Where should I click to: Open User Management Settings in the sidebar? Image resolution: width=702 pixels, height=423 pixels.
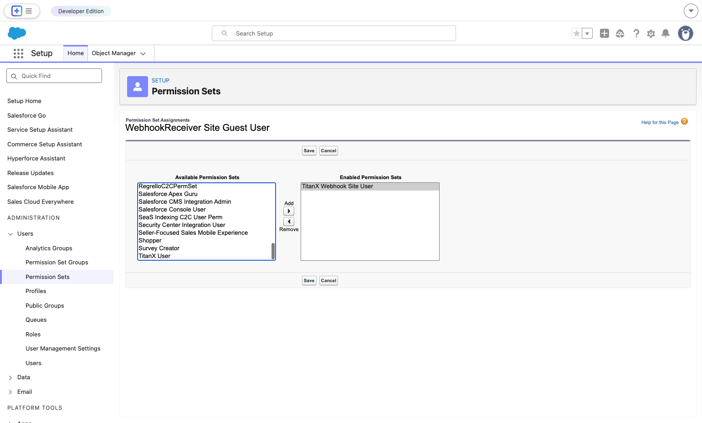click(63, 349)
